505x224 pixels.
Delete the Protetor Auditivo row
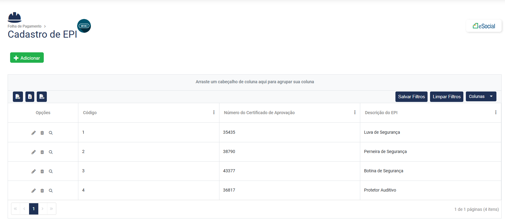[42, 191]
